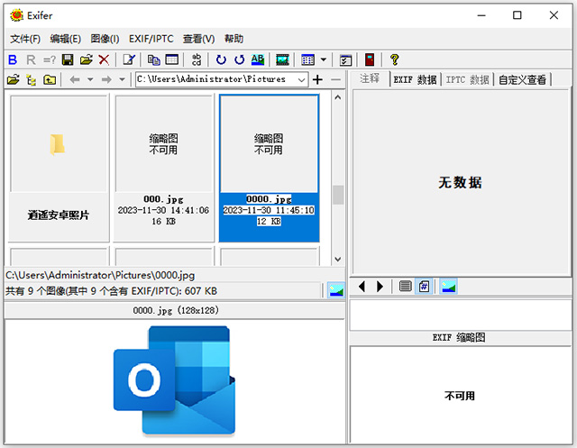Switch to the EXIF 数据 tab

(415, 80)
